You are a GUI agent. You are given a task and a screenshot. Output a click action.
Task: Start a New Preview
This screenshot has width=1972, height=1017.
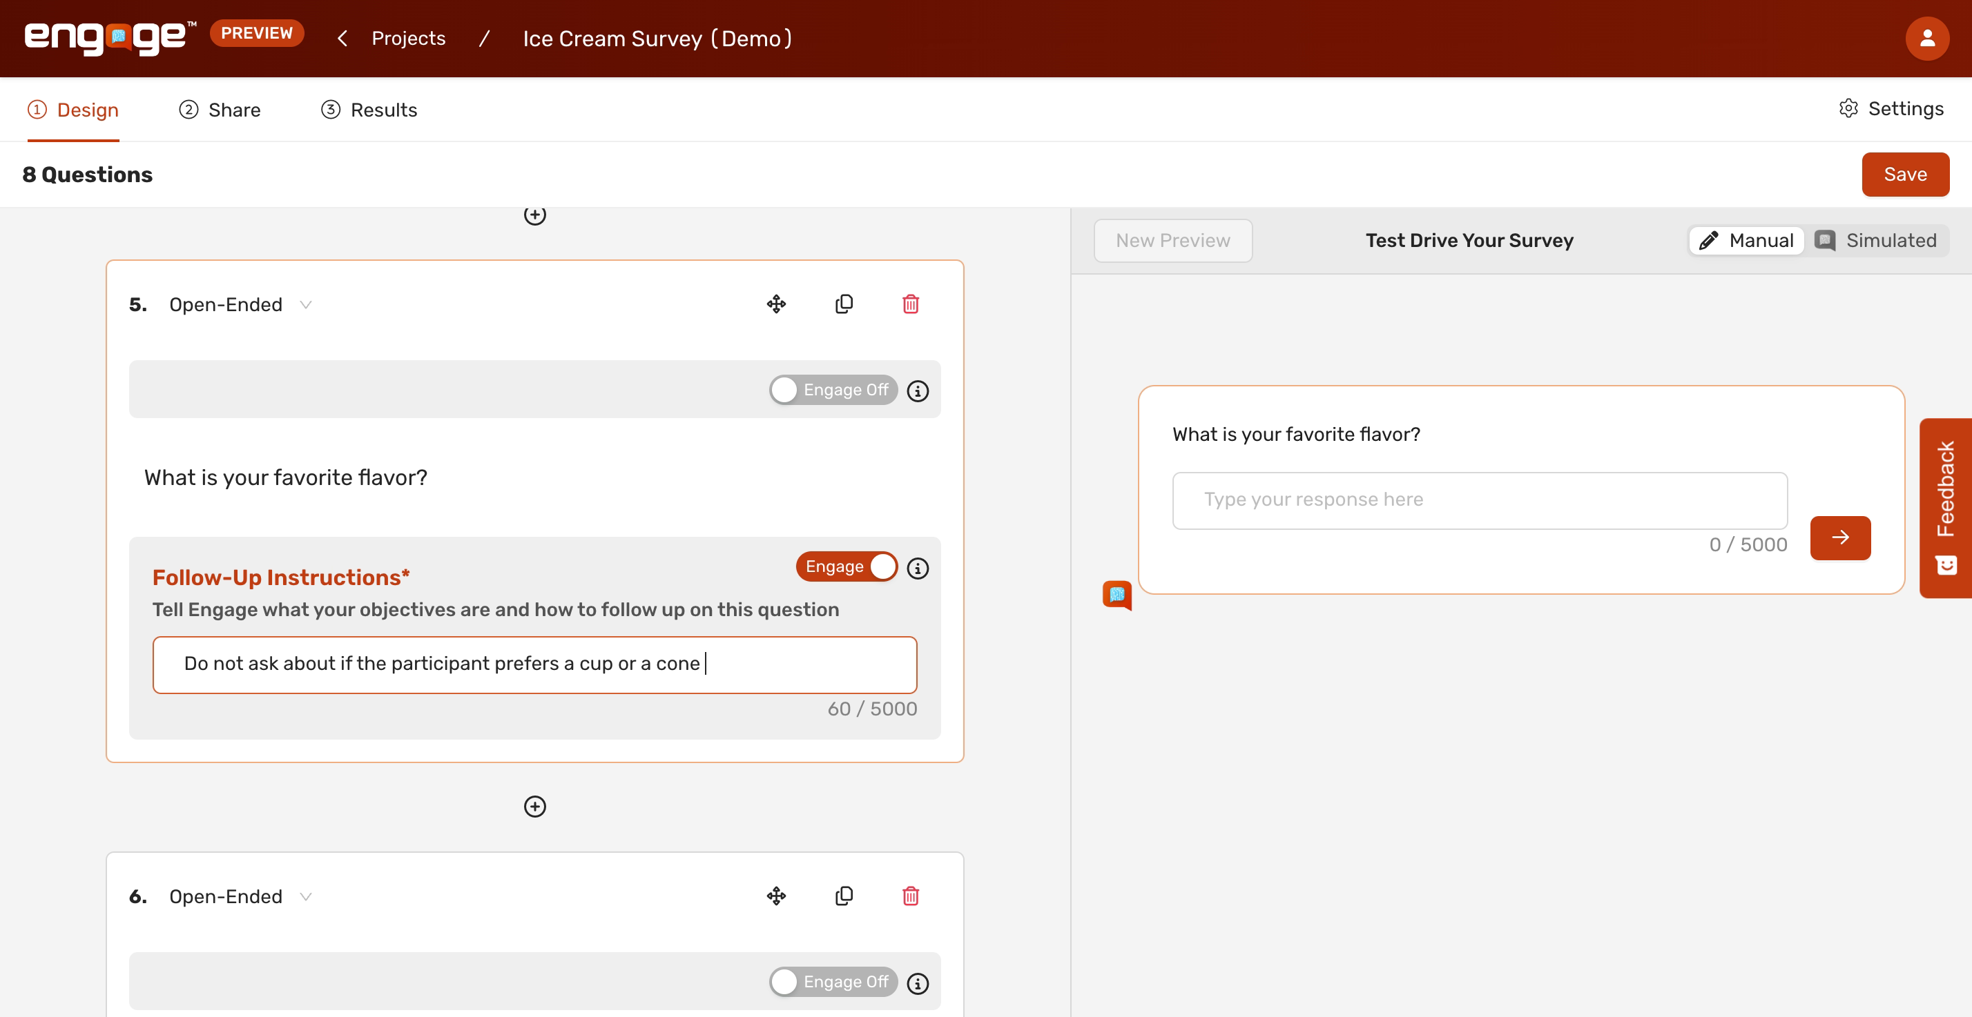pos(1173,240)
